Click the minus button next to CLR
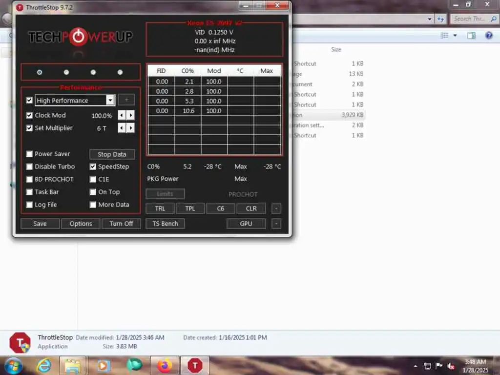The height and width of the screenshot is (375, 500). [x=276, y=208]
